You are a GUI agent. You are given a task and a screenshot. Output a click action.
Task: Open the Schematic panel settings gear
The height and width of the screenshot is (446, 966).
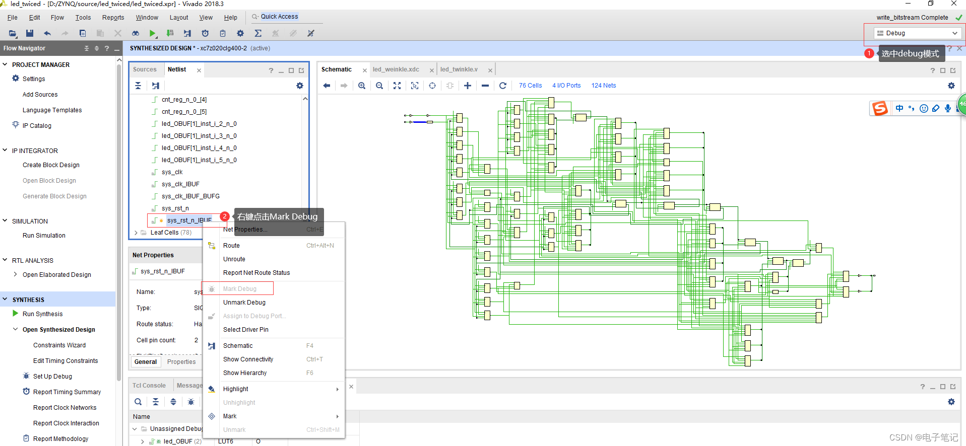[951, 86]
